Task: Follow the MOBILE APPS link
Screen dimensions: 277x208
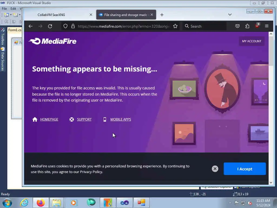Action: tap(121, 119)
